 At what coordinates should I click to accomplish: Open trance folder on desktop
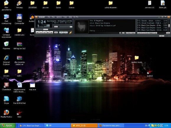(71, 5)
